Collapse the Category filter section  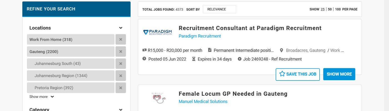tap(121, 110)
